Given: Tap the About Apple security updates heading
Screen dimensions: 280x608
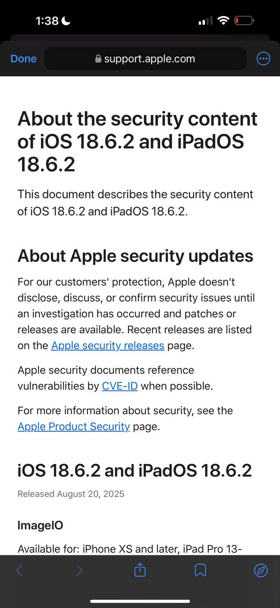Looking at the screenshot, I should pos(135,256).
